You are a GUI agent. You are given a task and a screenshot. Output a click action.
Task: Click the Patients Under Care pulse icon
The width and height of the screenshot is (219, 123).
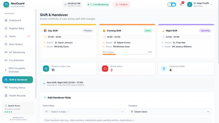pos(46,68)
